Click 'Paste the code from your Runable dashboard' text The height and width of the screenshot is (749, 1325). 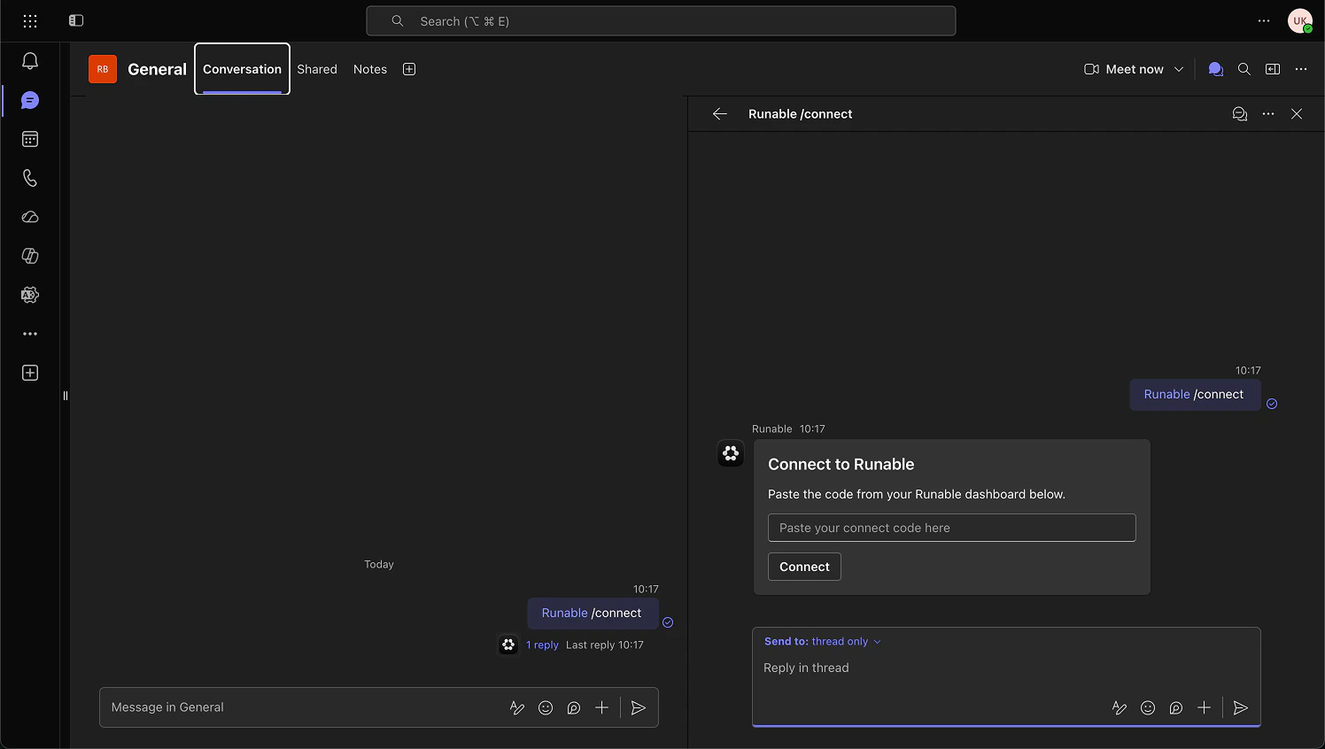pos(917,494)
